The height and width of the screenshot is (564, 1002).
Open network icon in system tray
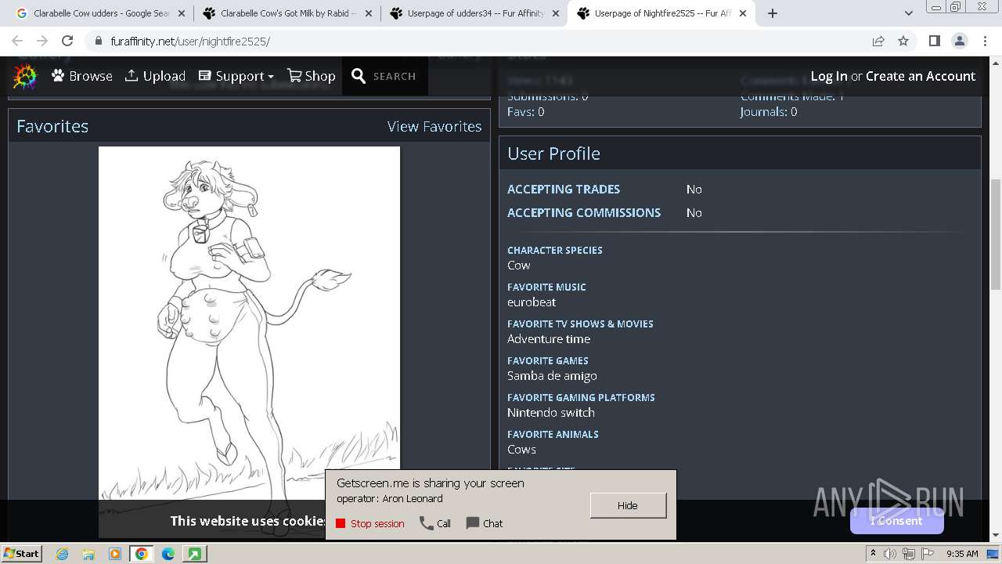[x=908, y=554]
